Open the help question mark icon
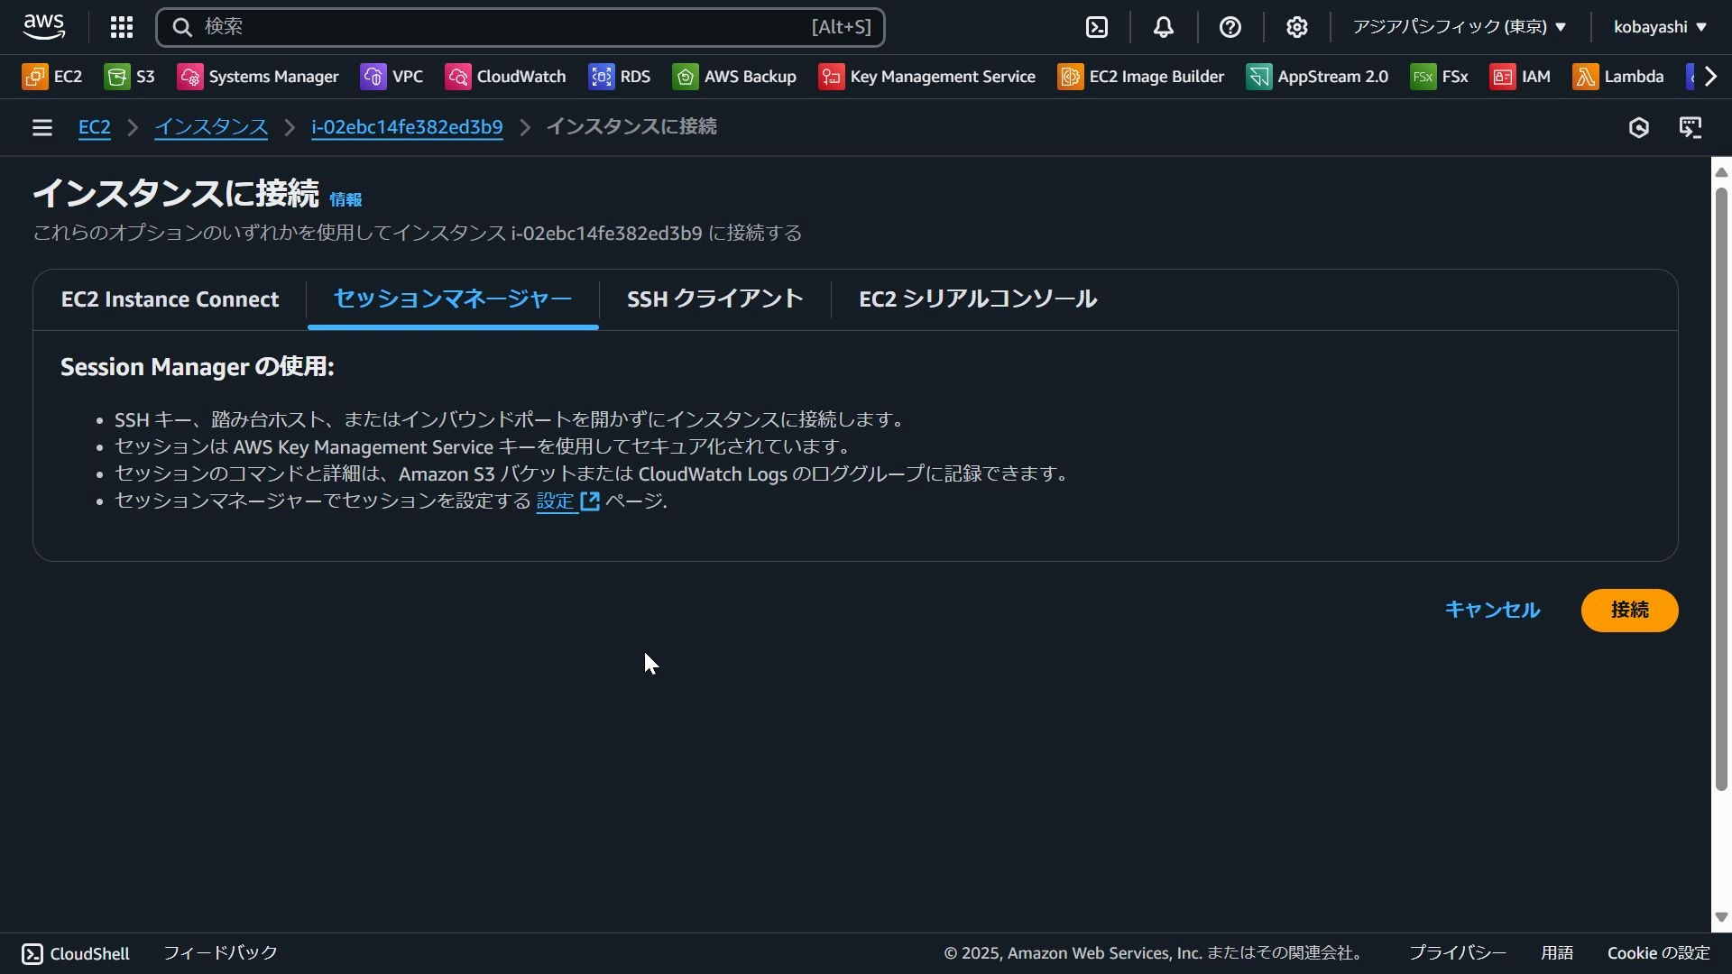Image resolution: width=1732 pixels, height=974 pixels. [x=1231, y=27]
